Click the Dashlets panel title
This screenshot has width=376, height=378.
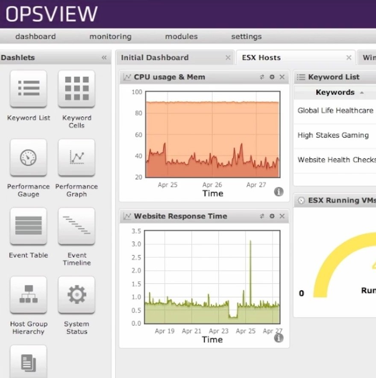18,58
